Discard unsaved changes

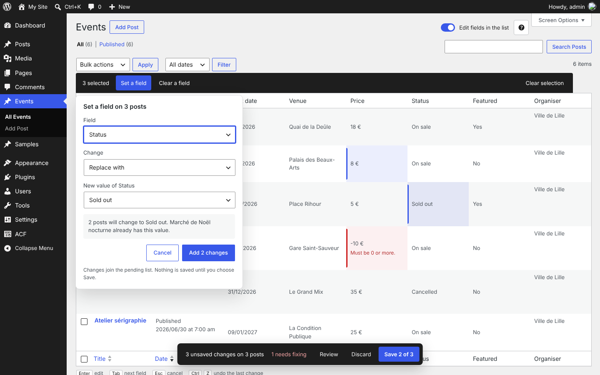(361, 354)
